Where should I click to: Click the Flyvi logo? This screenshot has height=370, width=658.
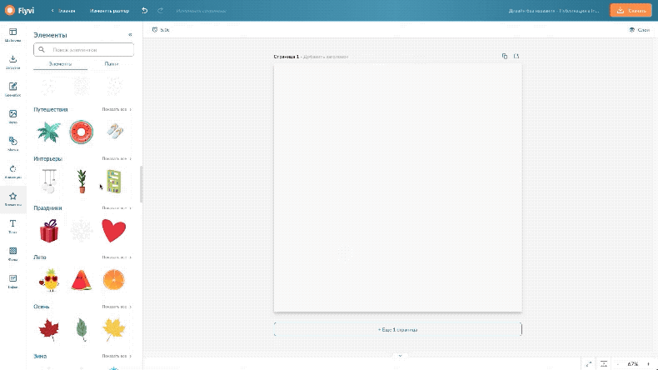pos(20,11)
